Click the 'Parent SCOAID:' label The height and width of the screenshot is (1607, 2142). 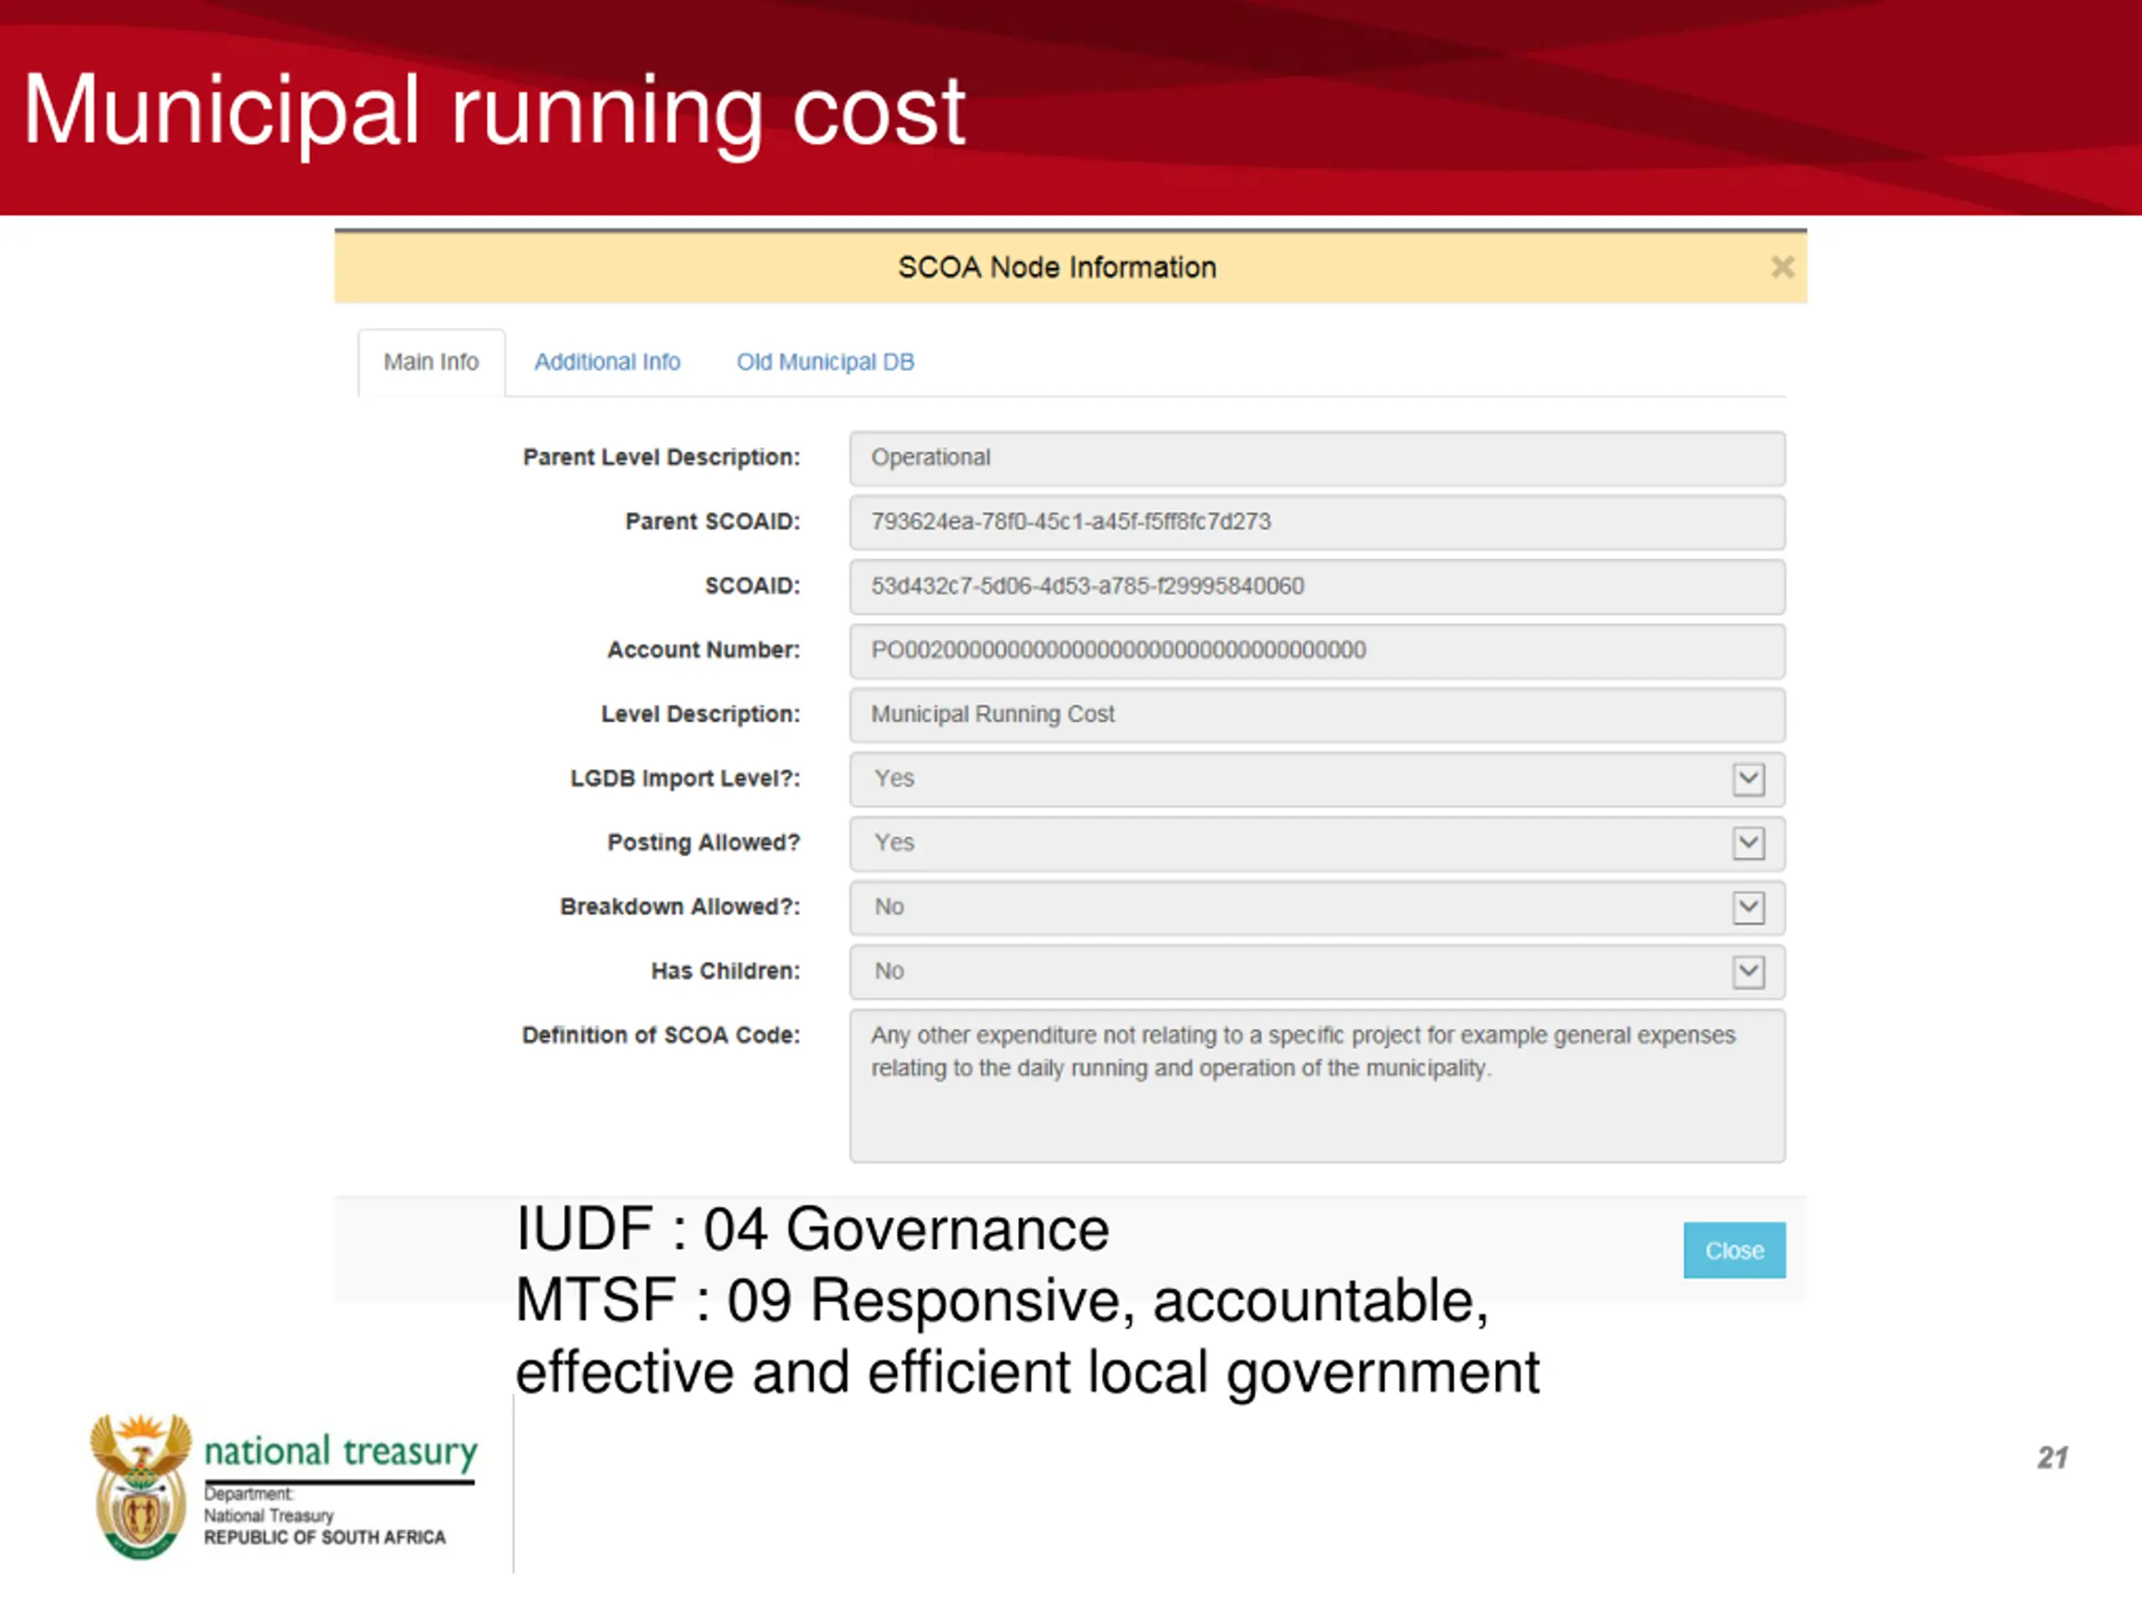(x=713, y=522)
